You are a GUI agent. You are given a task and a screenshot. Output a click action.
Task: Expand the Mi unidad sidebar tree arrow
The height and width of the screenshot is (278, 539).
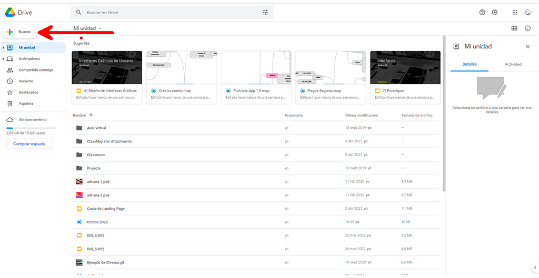[3, 48]
